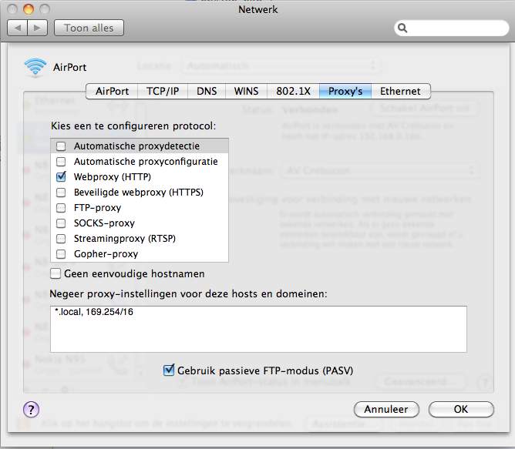515x449 pixels.
Task: Select the Webproxy (HTTP) row text
Action: 113,177
